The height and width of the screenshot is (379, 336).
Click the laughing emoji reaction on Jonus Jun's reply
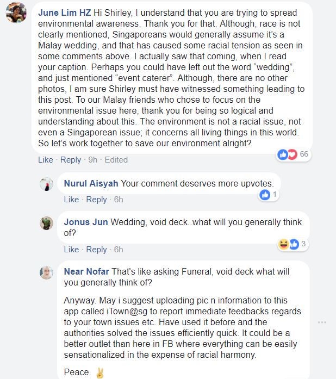283,244
